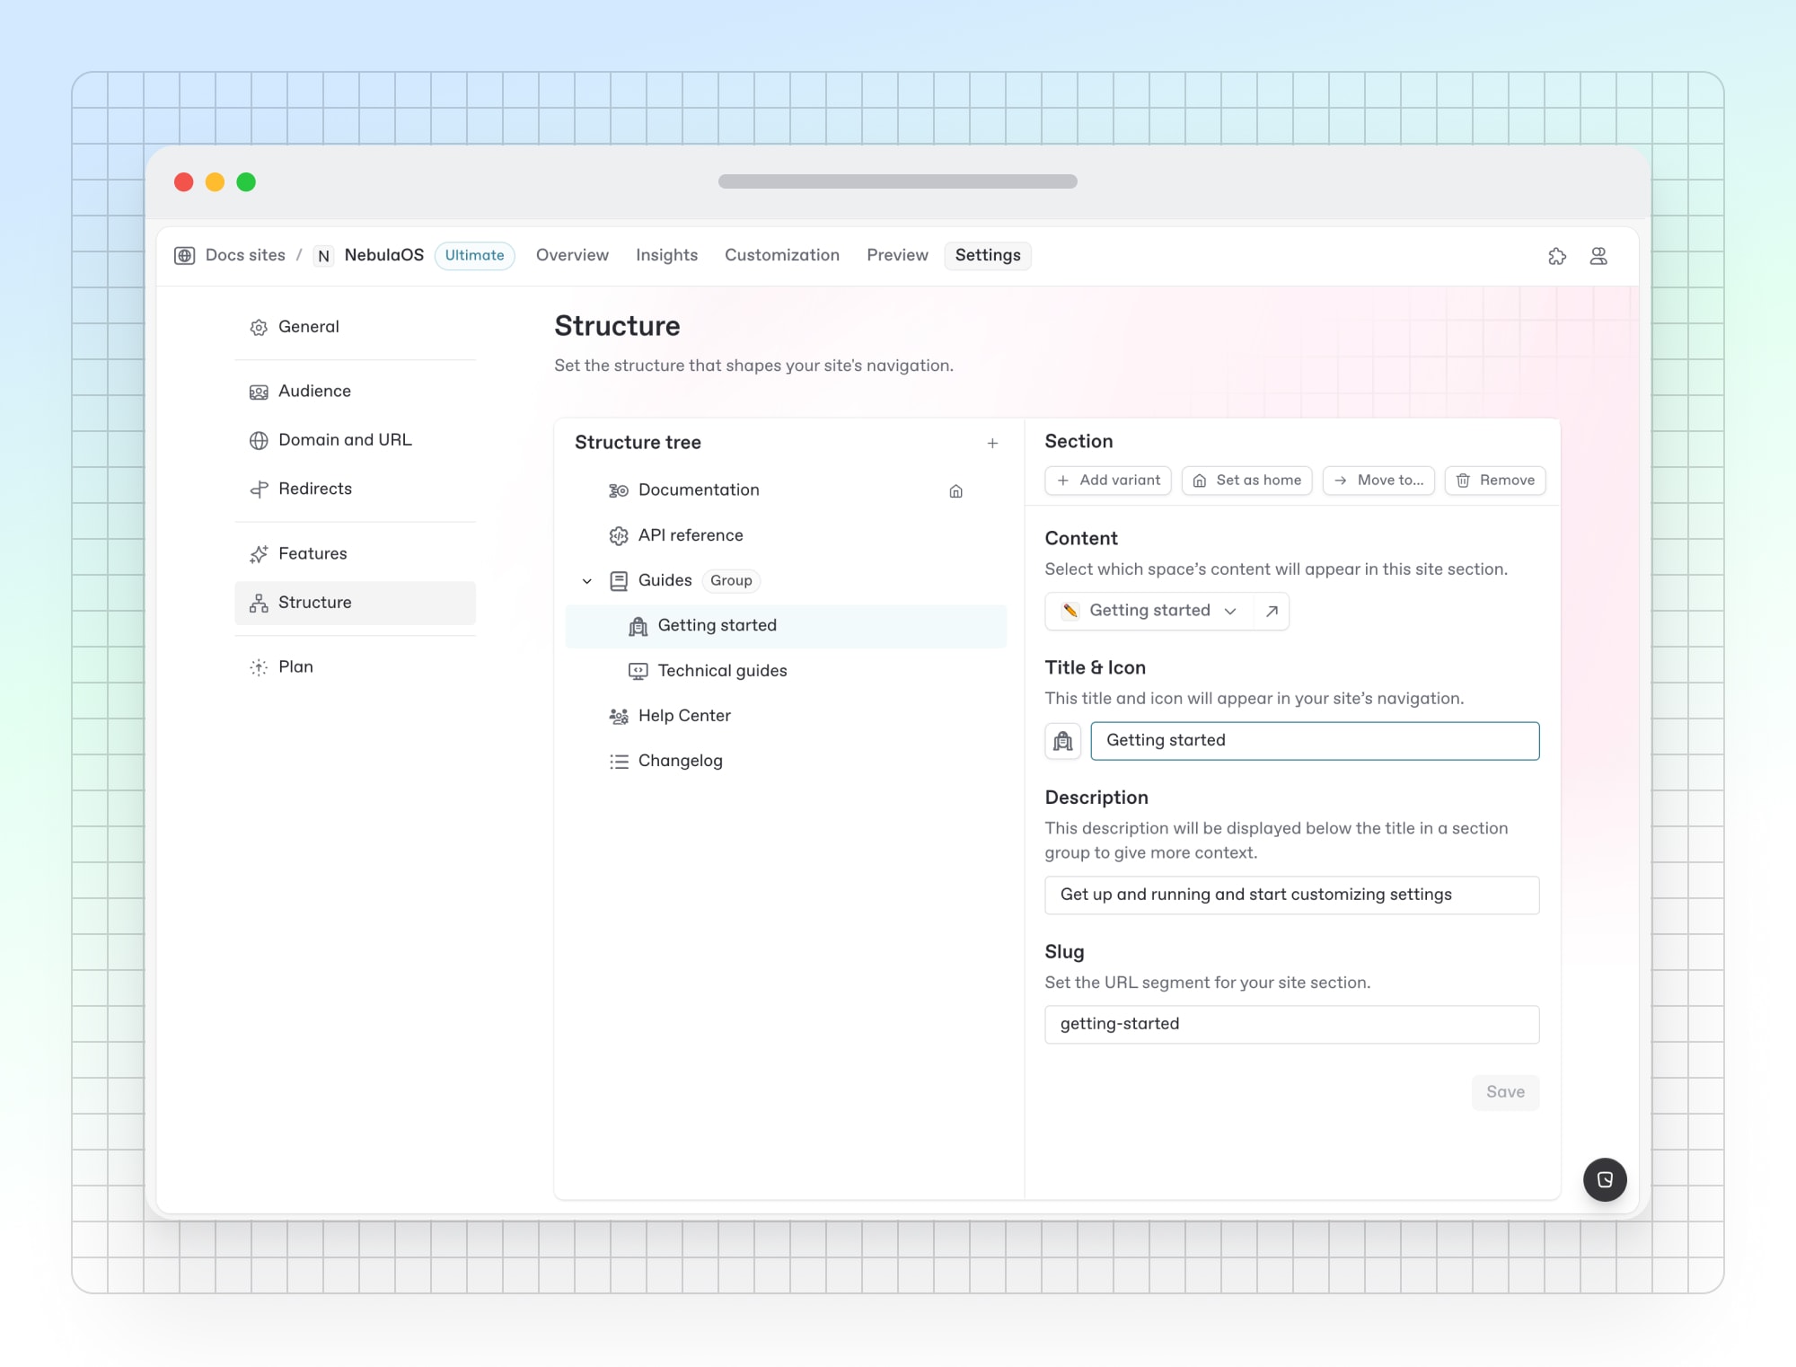The image size is (1796, 1367).
Task: Open Getting started space in new view arrow
Action: coord(1272,611)
